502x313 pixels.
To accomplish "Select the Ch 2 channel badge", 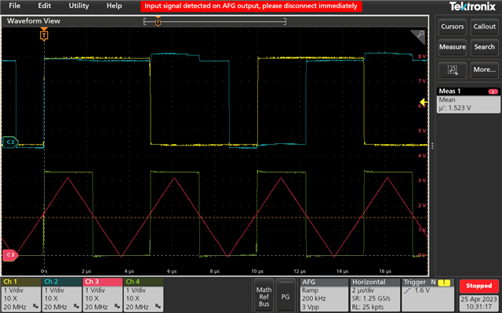I will point(62,295).
